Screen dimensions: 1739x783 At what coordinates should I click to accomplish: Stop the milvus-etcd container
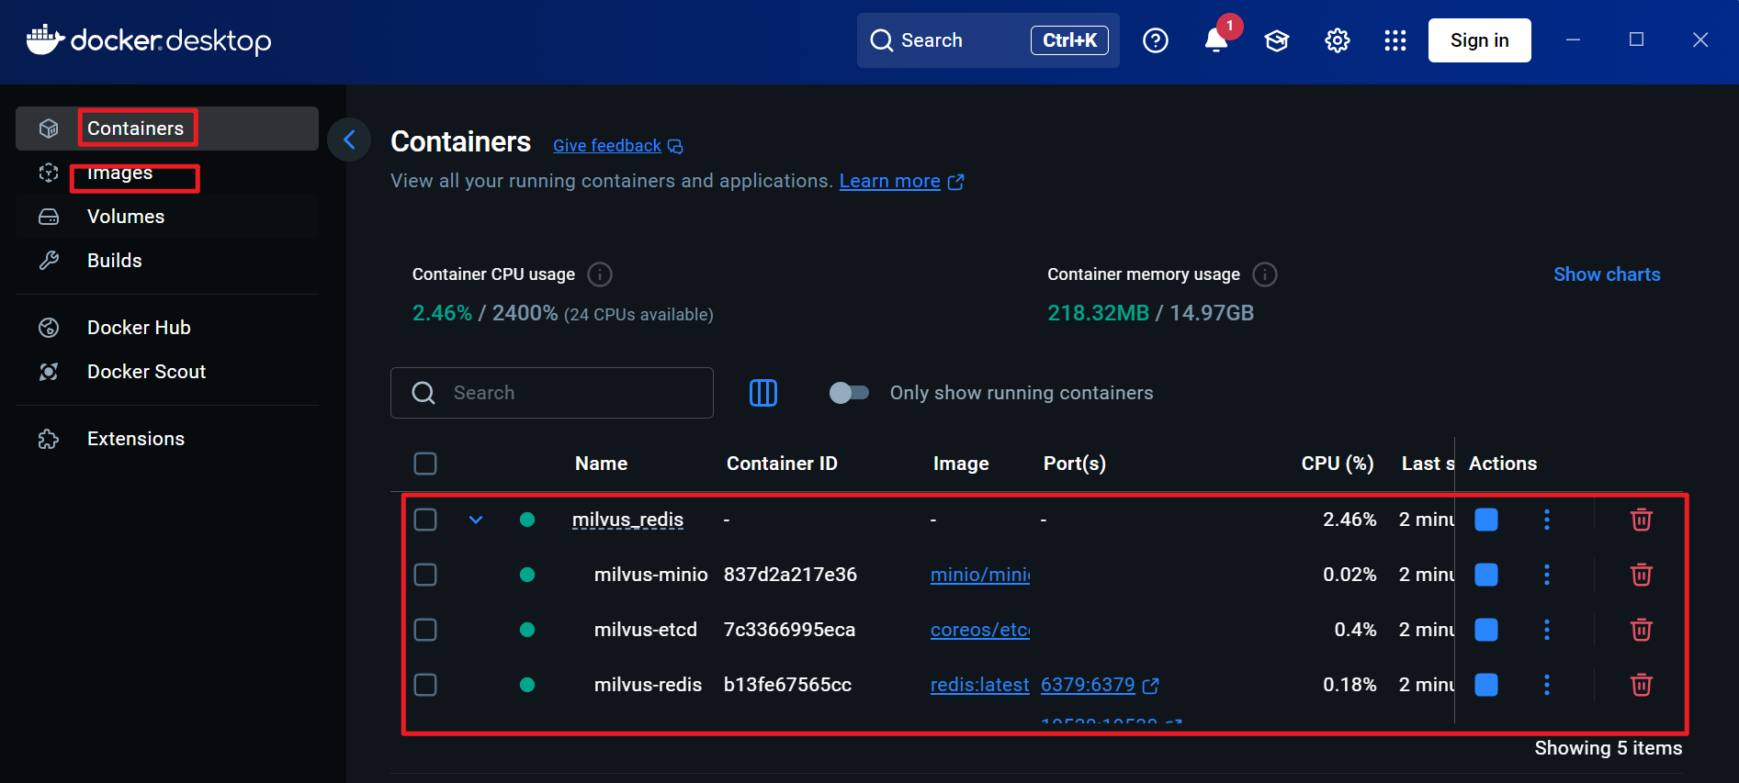click(1485, 630)
